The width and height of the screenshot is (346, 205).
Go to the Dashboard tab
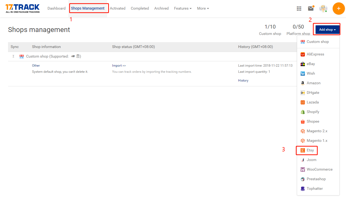point(56,9)
